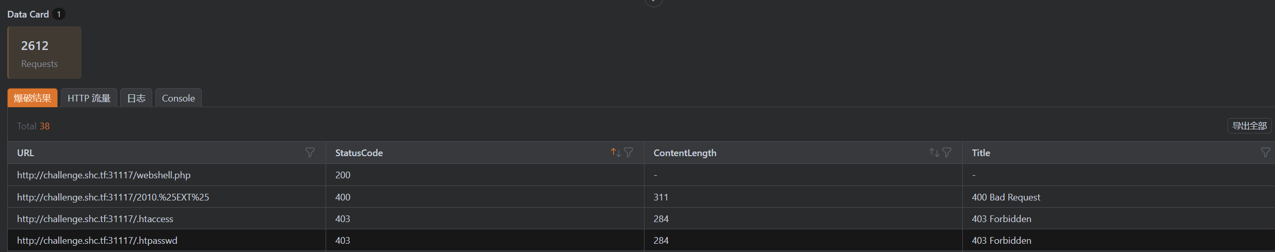Click the collapse chevron at top center

[653, 2]
